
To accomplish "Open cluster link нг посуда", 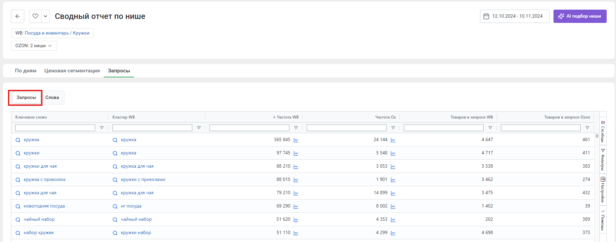I will pos(131,206).
